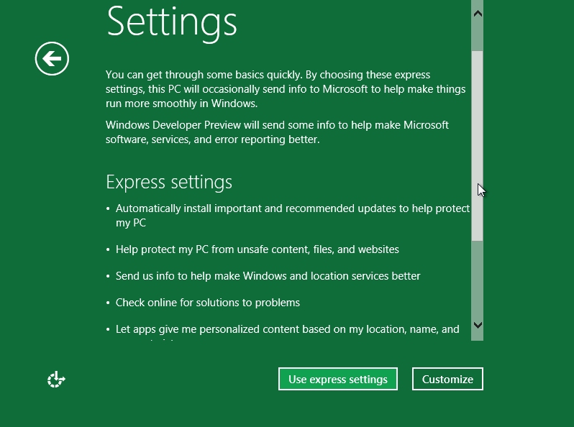574x427 pixels.
Task: Select 'Send us info to help make Windows' item
Action: coord(268,276)
